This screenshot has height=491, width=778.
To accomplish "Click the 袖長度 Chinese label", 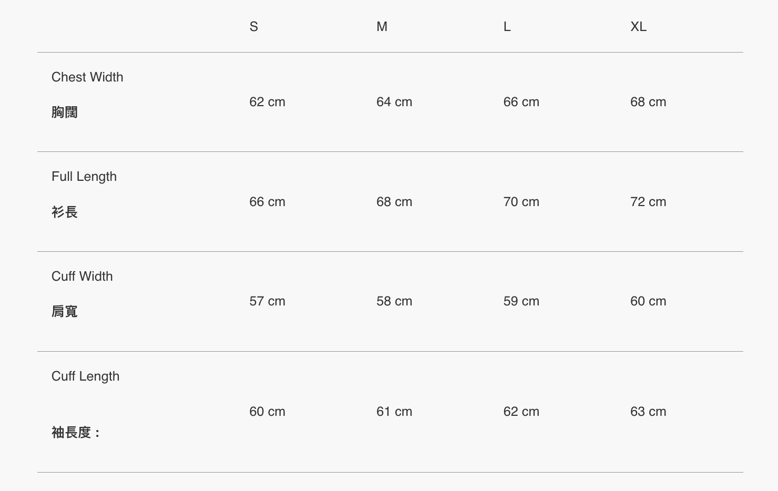I will 75,433.
